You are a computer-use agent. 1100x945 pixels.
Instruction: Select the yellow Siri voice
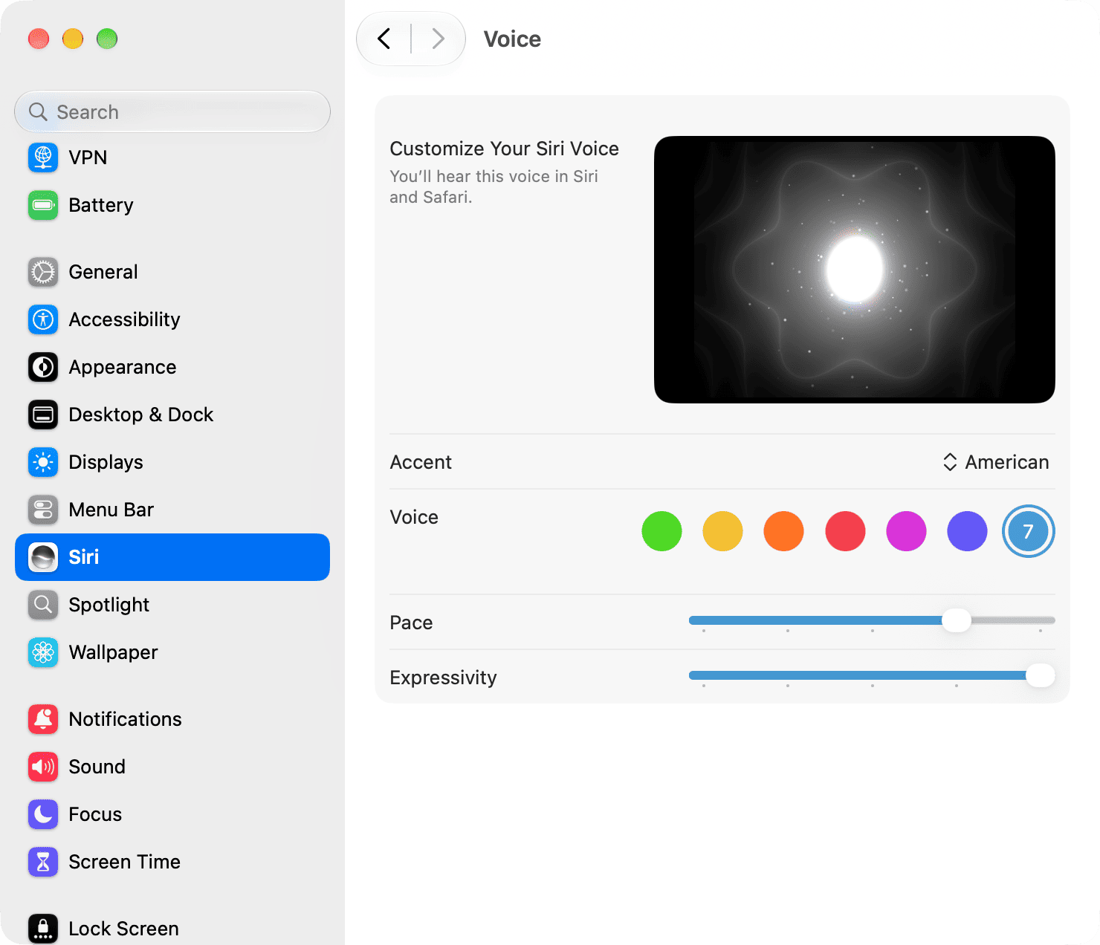pos(722,531)
